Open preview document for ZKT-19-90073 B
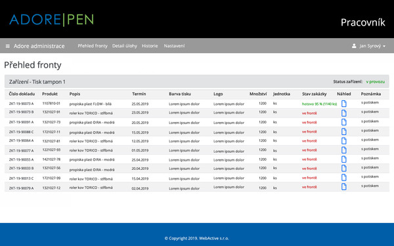This screenshot has width=394, height=246. point(343,113)
